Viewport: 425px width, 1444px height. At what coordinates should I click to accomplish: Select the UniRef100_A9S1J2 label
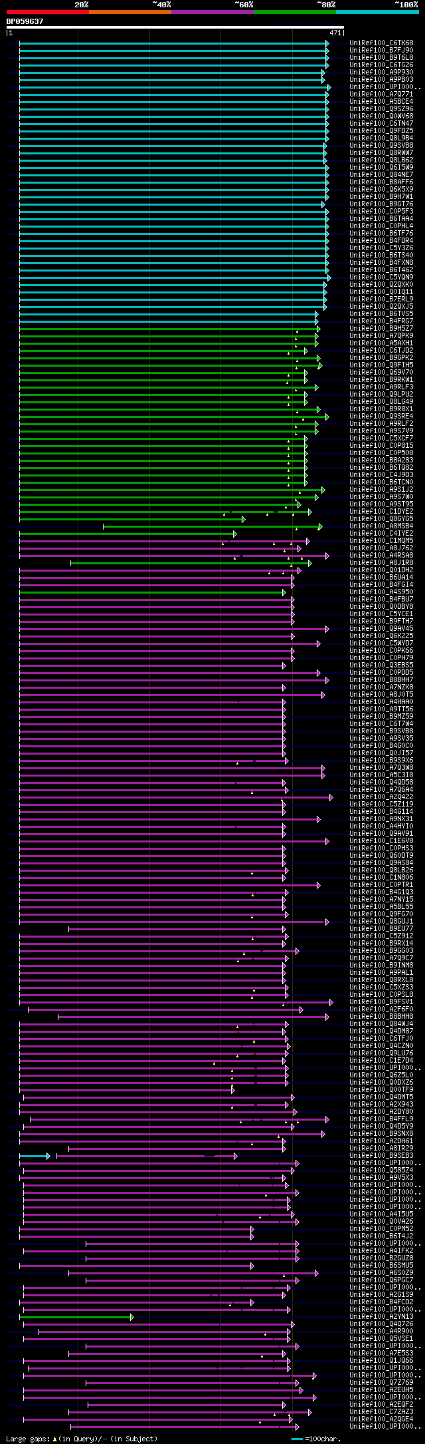(x=381, y=490)
